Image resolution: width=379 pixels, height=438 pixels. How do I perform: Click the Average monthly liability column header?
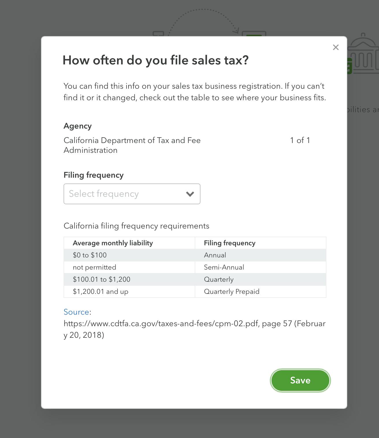pos(113,243)
